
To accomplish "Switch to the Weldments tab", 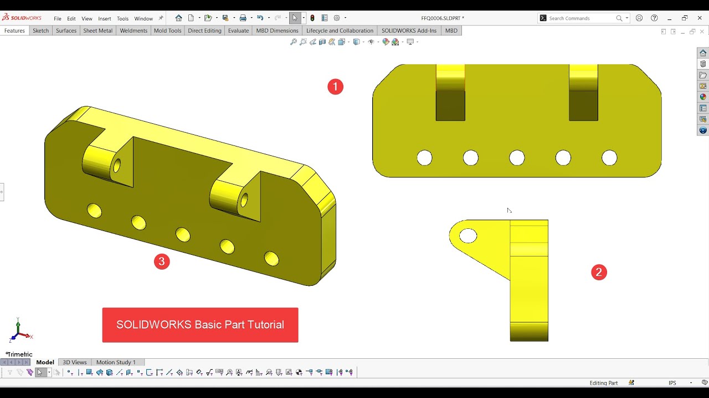I will tap(133, 30).
